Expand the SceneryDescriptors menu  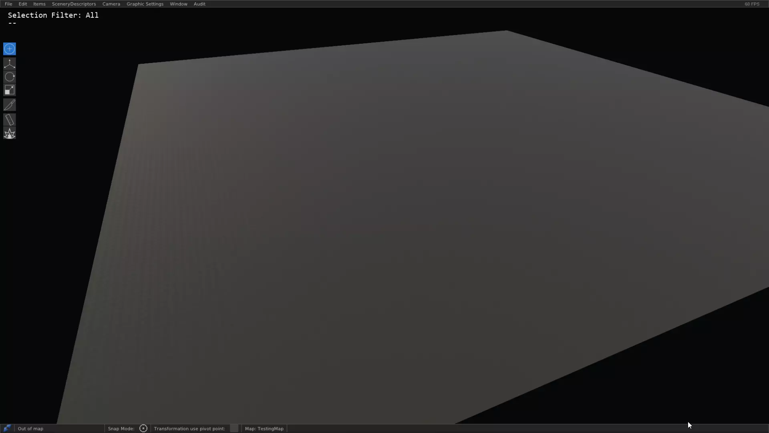74,4
